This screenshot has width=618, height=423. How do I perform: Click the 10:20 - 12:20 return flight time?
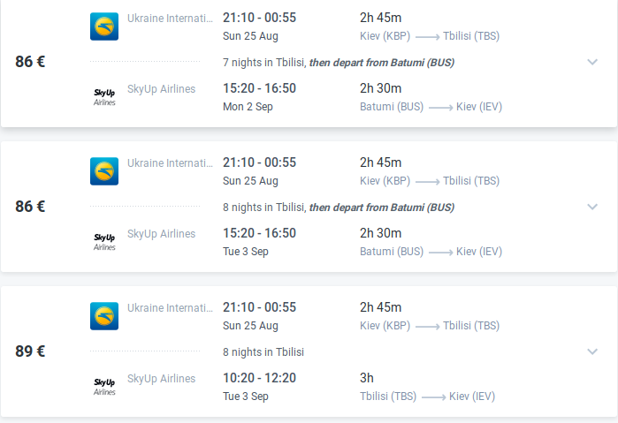[259, 378]
